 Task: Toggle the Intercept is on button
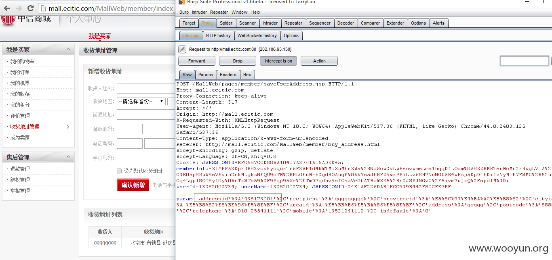[278, 61]
